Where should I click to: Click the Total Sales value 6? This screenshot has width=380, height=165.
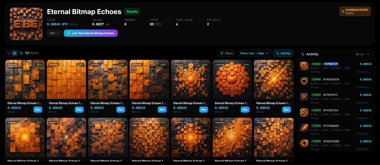(x=177, y=24)
